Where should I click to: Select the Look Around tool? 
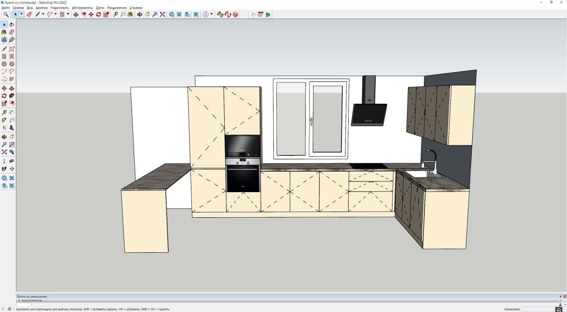click(x=12, y=161)
